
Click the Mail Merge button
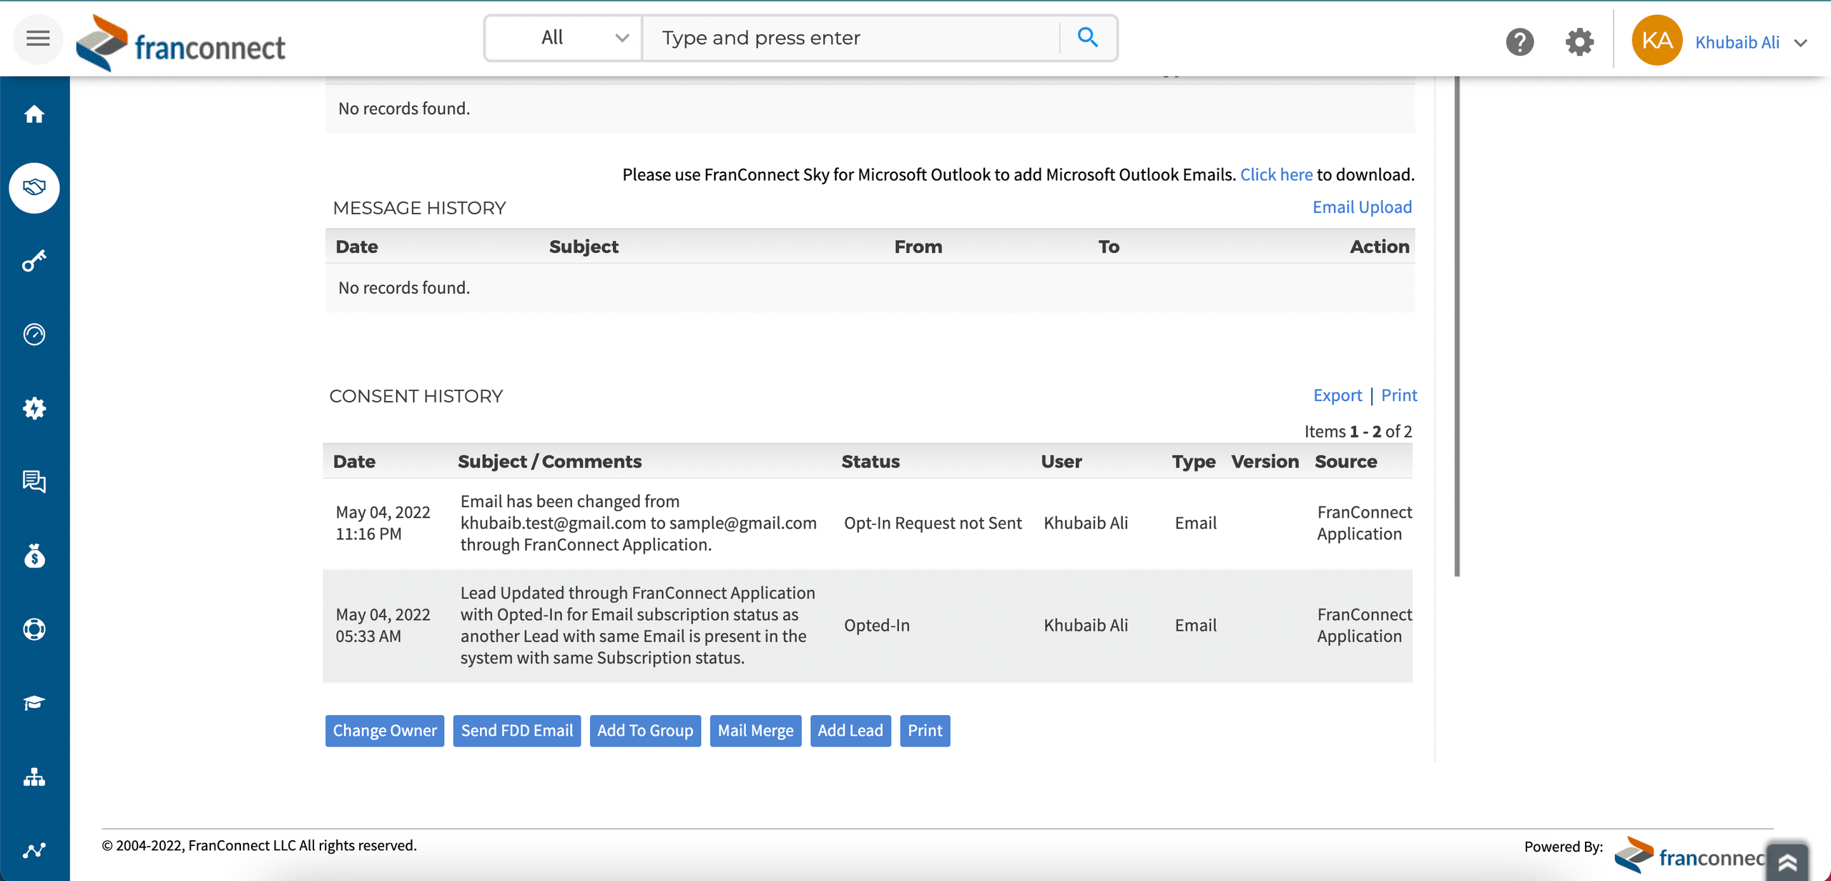(x=755, y=730)
